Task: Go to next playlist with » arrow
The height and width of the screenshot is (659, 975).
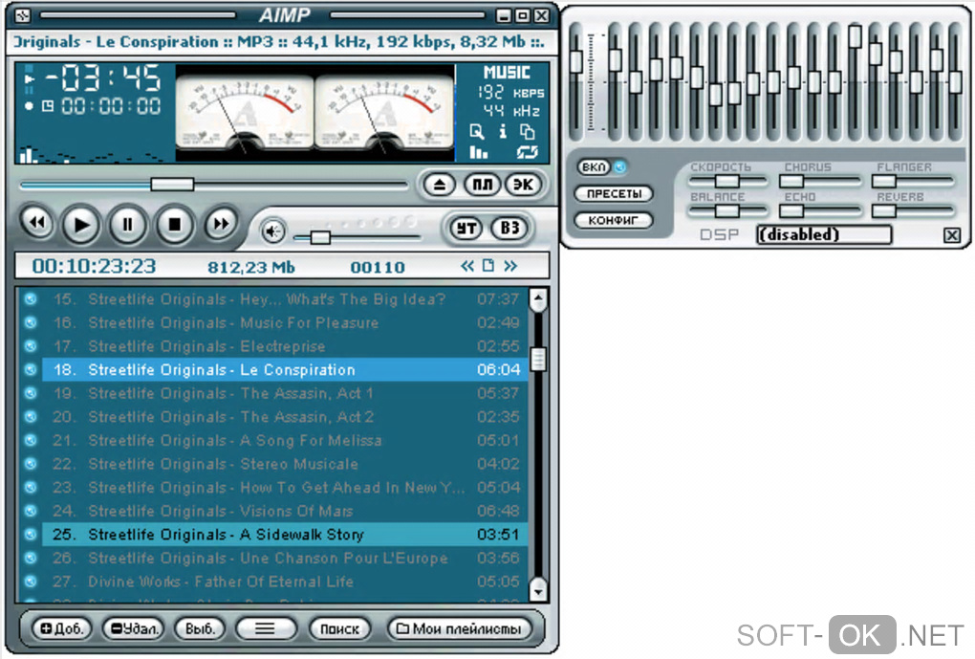Action: click(x=510, y=266)
